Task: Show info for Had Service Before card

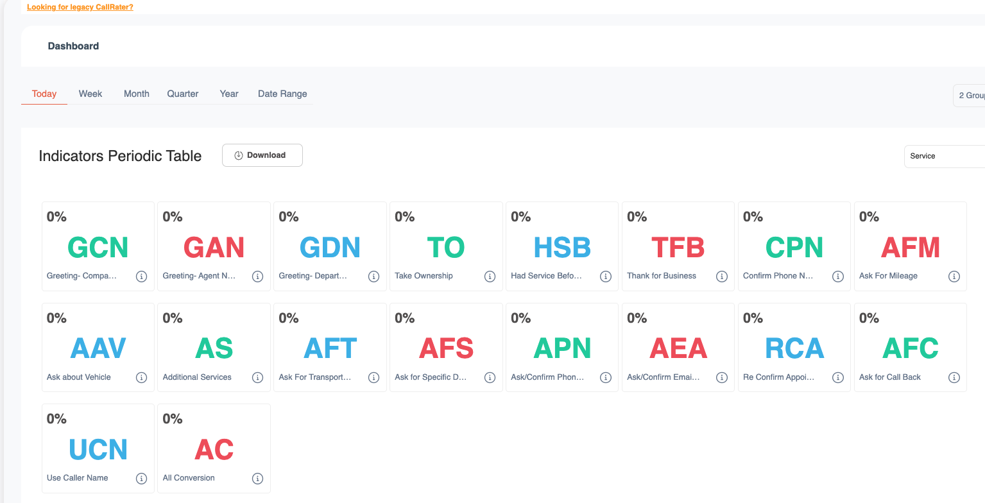Action: [x=606, y=277]
